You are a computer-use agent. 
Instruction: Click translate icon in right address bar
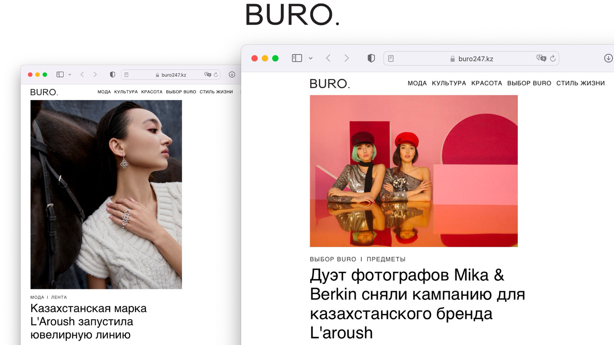coord(541,58)
